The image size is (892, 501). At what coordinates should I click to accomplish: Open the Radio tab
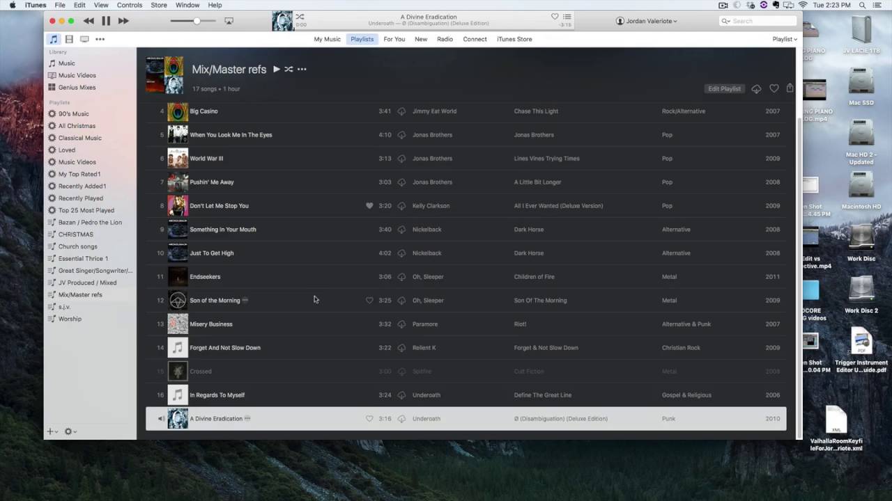[x=445, y=39]
